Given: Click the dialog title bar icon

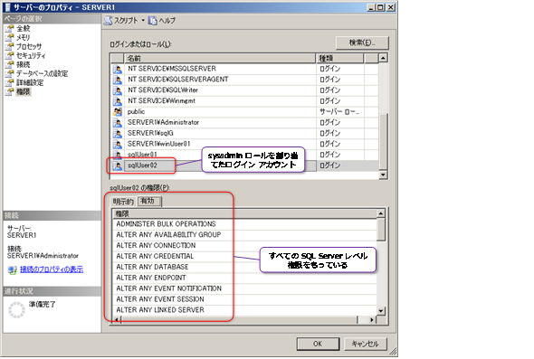Looking at the screenshot, I should tap(7, 7).
